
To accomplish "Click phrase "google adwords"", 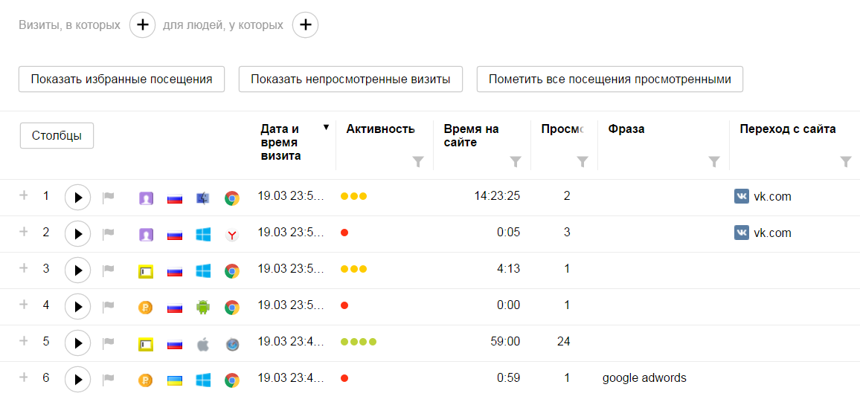I will [644, 378].
